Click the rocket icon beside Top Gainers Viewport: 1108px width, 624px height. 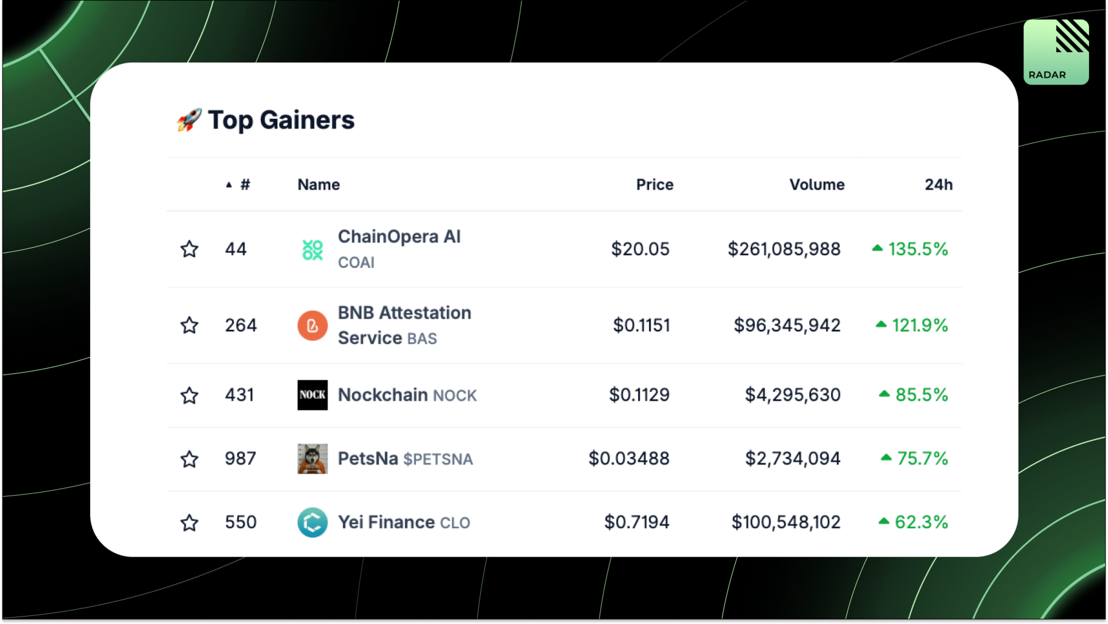[x=189, y=120]
